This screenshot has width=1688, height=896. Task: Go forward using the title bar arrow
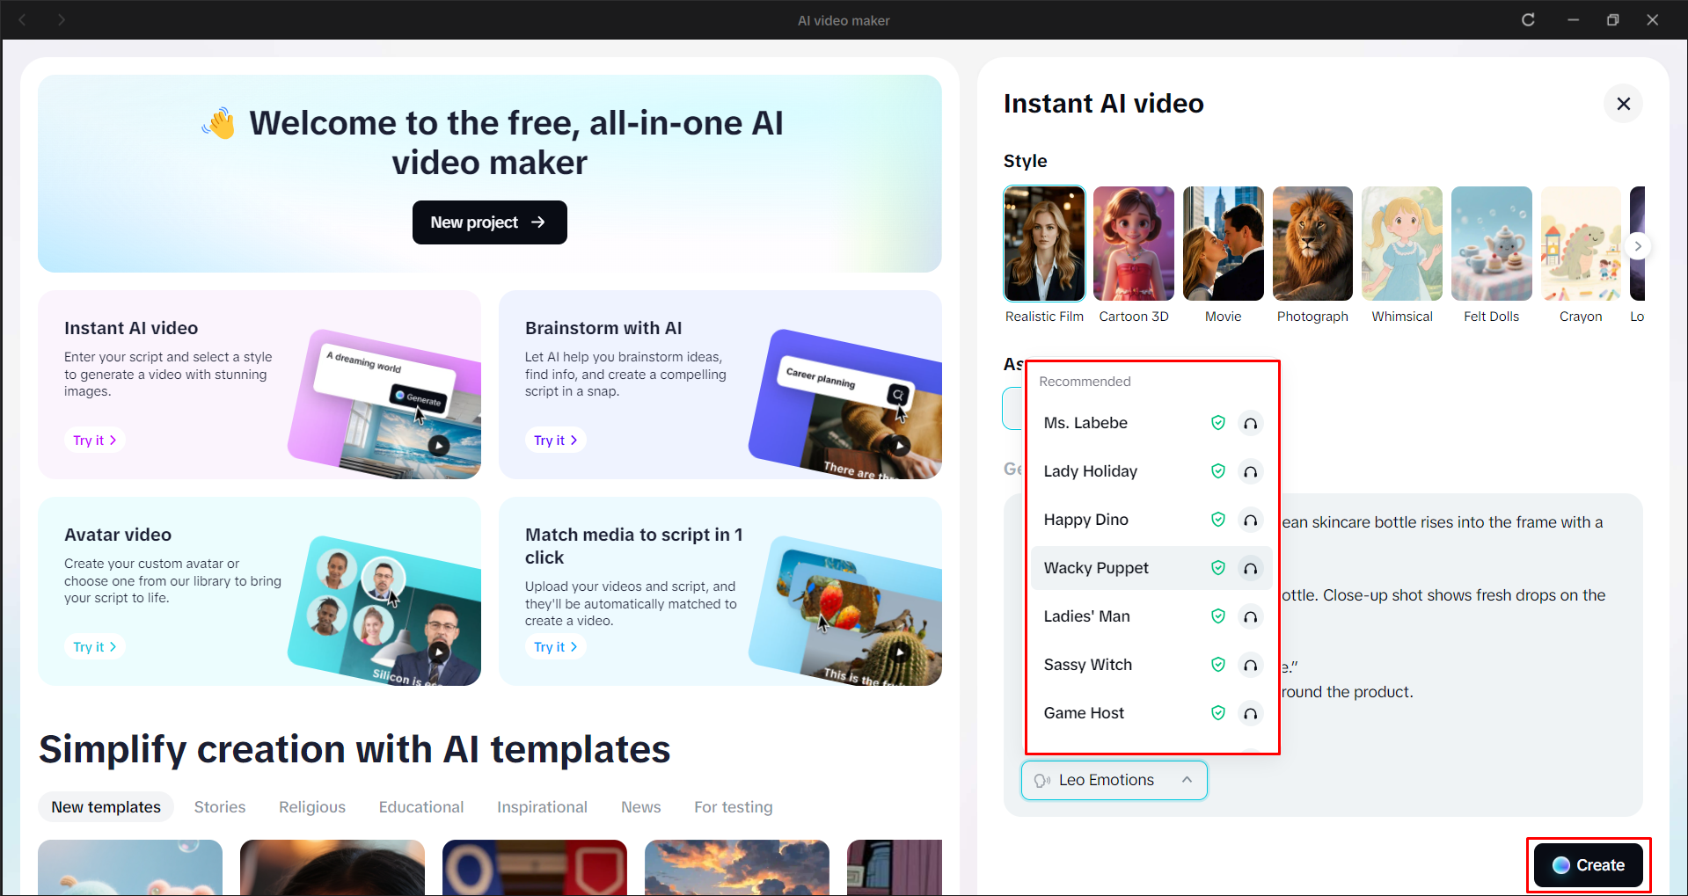pyautogui.click(x=62, y=20)
